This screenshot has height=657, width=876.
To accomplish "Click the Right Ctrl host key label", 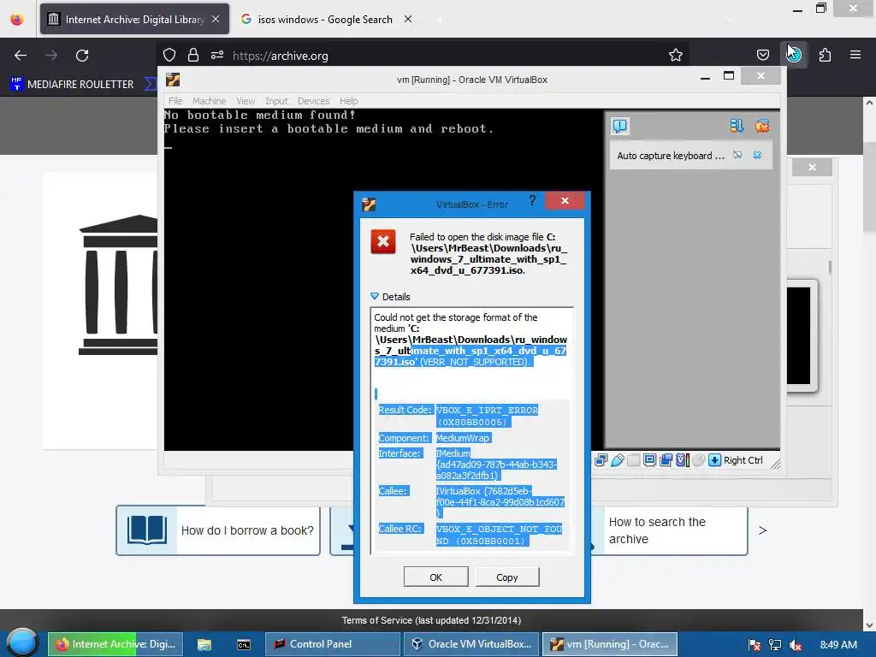I will tap(743, 460).
